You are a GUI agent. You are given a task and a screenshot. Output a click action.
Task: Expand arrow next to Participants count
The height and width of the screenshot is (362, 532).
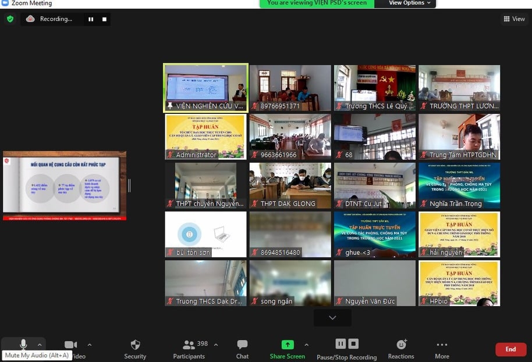coord(216,345)
